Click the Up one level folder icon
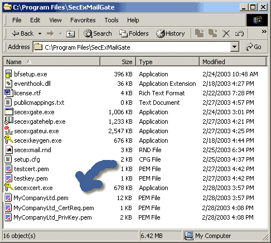Screen dimensions: 271x243 (x=70, y=34)
